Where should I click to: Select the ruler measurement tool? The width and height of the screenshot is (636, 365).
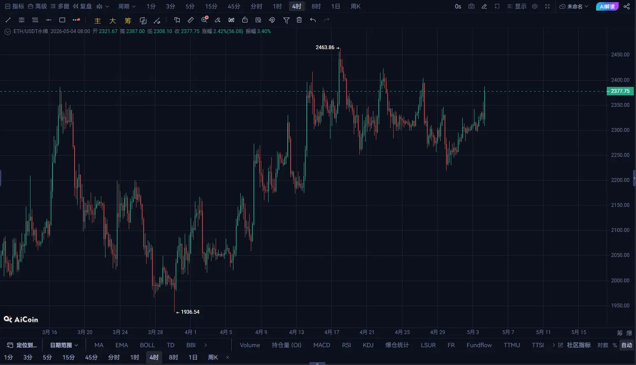tap(191, 20)
